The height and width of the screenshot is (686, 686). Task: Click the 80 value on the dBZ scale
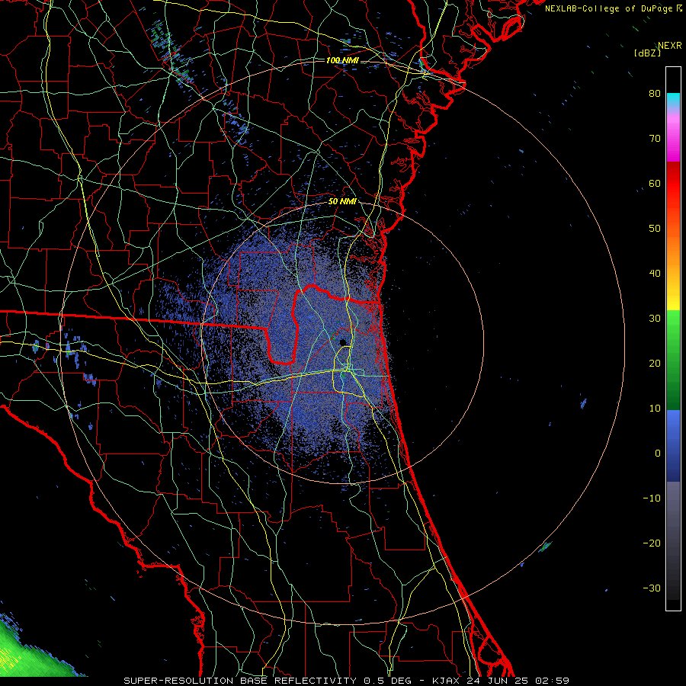point(655,93)
